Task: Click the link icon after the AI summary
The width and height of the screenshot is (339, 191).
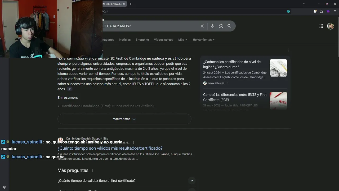Action: (x=69, y=89)
